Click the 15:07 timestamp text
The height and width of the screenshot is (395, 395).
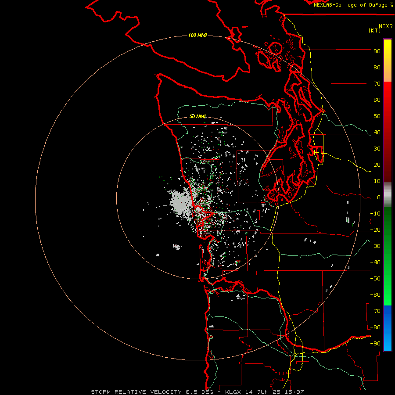[295, 392]
